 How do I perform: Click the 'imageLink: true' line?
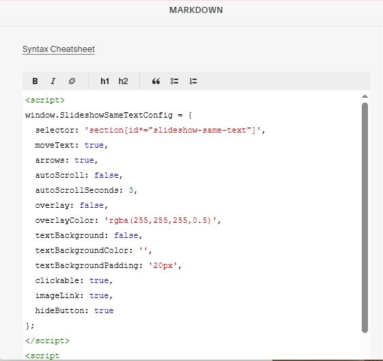coord(74,295)
